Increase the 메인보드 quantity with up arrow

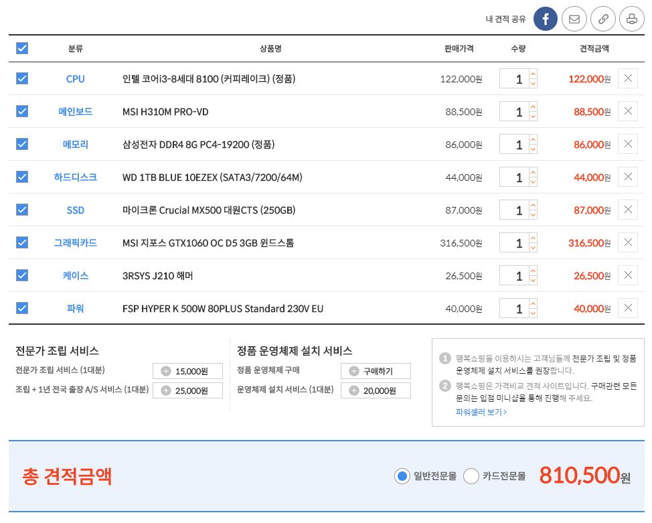[533, 107]
